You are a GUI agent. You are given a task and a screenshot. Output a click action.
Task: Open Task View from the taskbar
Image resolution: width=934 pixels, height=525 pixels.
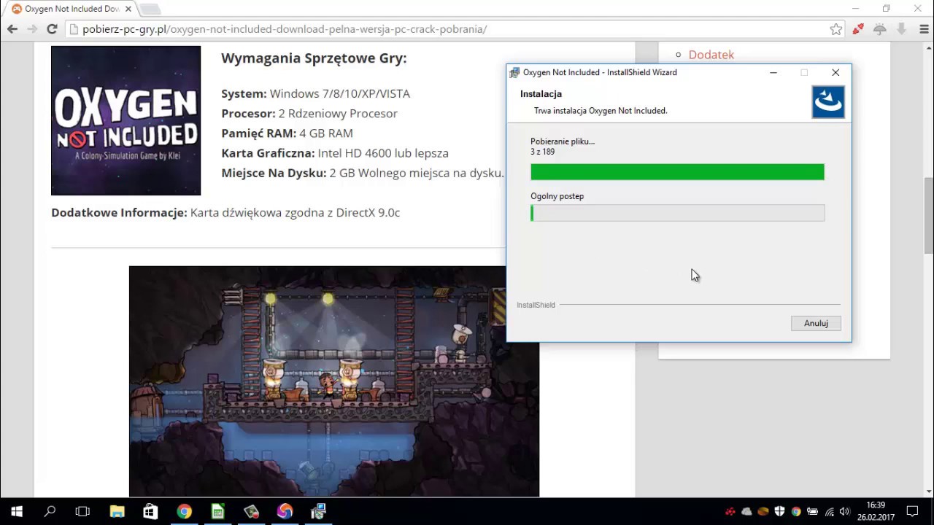[x=82, y=511]
